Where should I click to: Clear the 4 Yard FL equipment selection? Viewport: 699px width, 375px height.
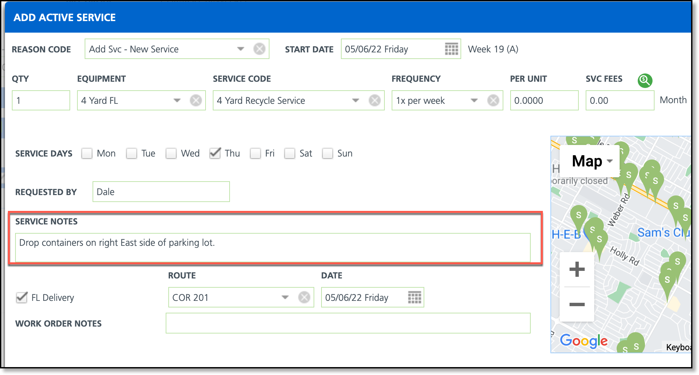click(196, 100)
